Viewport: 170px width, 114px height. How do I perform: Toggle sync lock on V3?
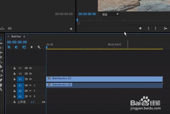[x=26, y=68]
